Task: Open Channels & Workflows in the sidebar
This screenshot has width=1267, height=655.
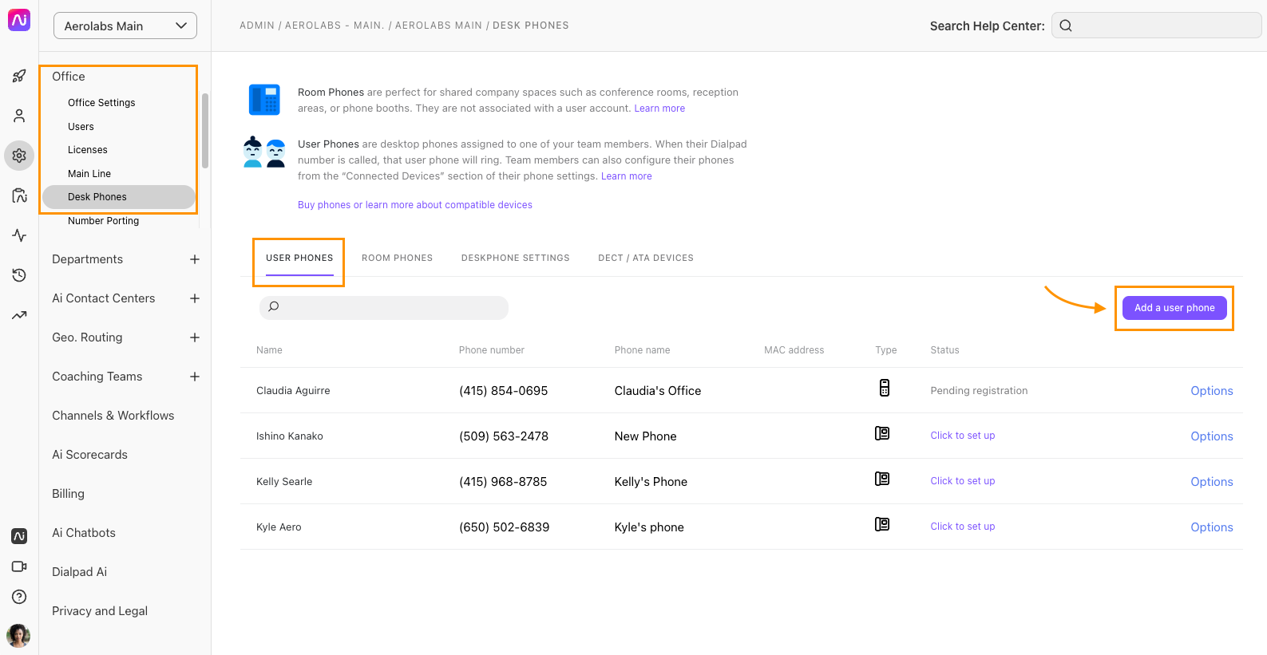Action: coord(113,416)
